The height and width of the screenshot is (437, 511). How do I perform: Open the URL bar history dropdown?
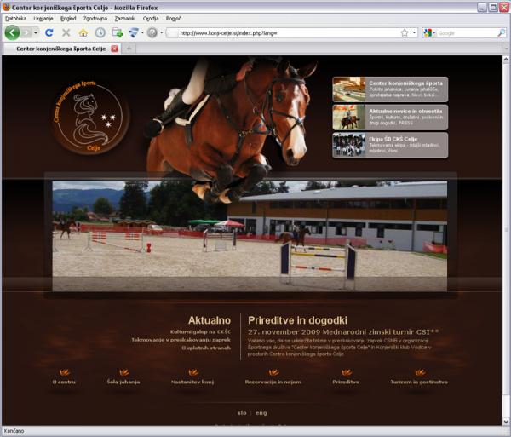coord(415,32)
